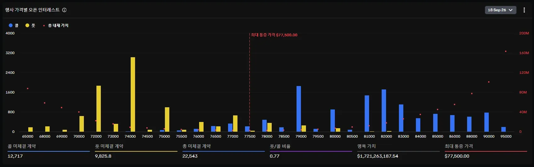Click the red intrinsic value dot above 95000
The height and width of the screenshot is (167, 534).
pyautogui.click(x=506, y=51)
